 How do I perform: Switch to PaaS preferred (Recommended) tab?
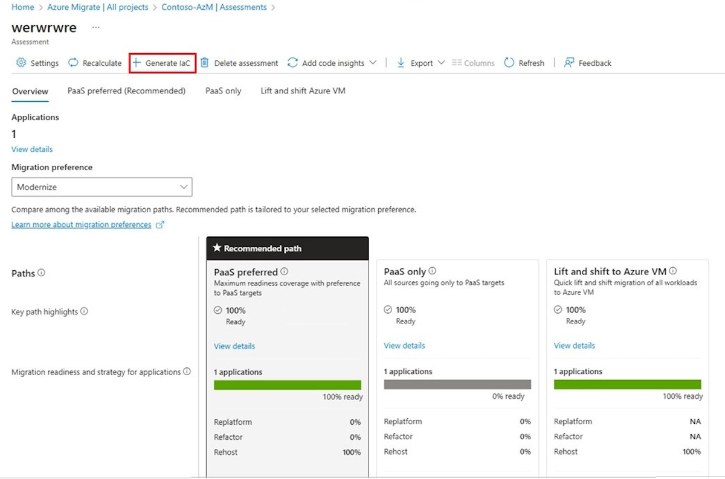pyautogui.click(x=126, y=91)
